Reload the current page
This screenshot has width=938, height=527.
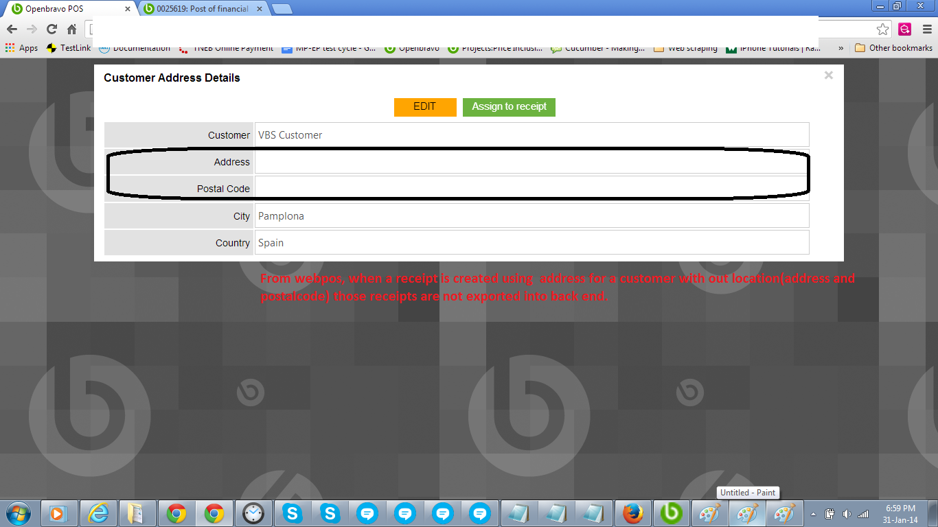(x=52, y=29)
